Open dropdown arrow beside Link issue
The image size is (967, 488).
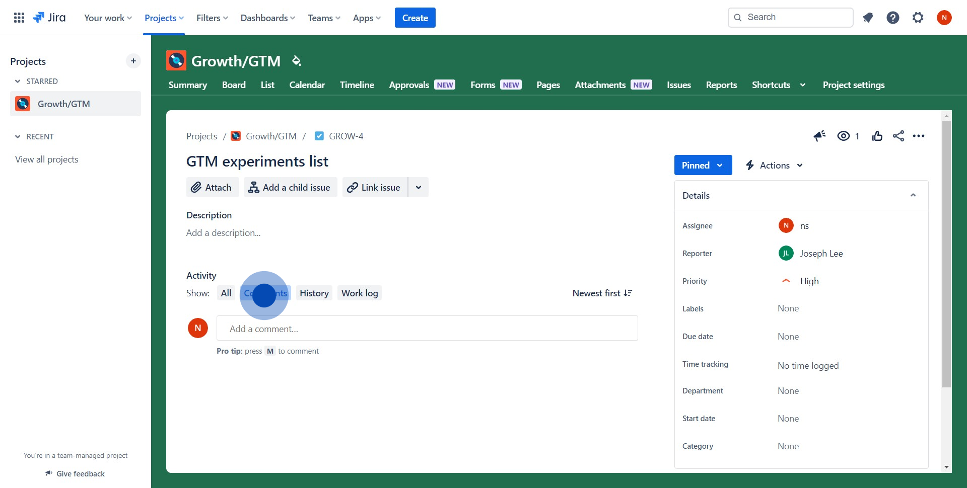tap(419, 187)
